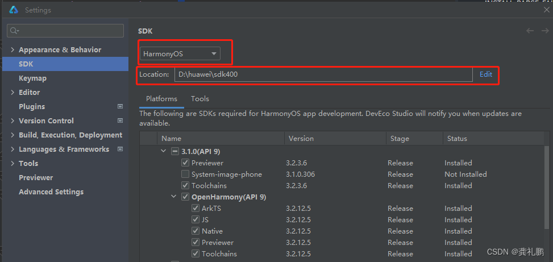Click the Stage column header
Image resolution: width=553 pixels, height=262 pixels.
tap(414, 139)
